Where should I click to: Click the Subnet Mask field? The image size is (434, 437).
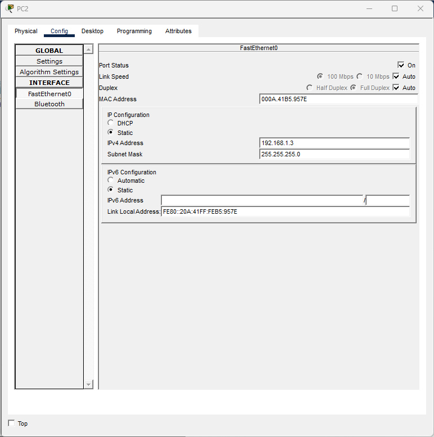pos(334,154)
